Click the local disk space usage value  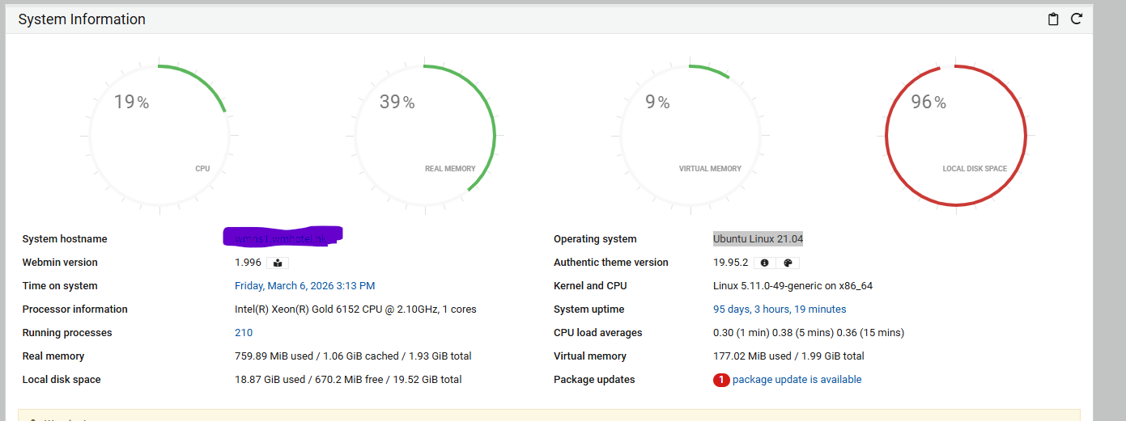[348, 380]
